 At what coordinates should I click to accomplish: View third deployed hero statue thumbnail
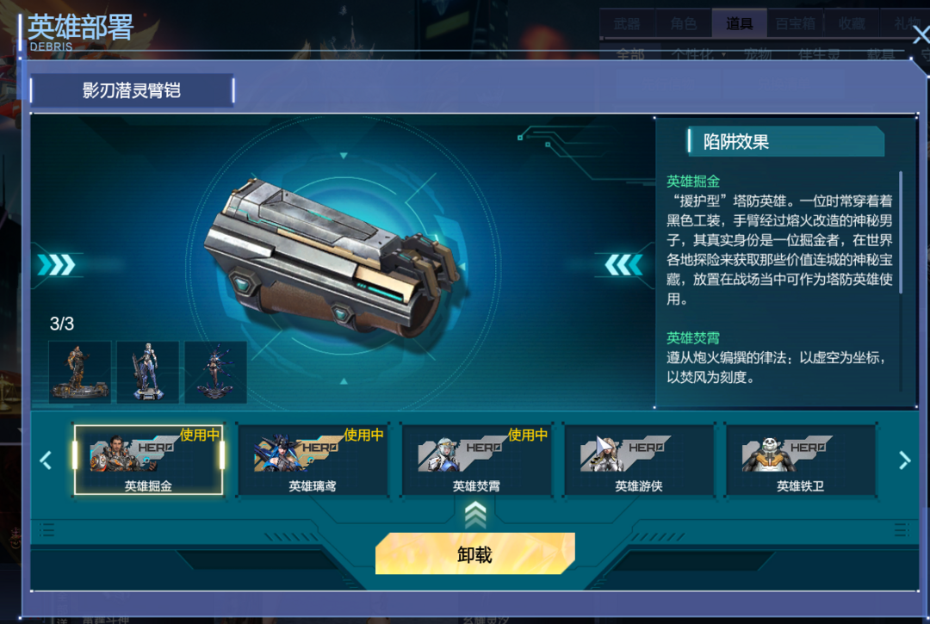click(215, 372)
